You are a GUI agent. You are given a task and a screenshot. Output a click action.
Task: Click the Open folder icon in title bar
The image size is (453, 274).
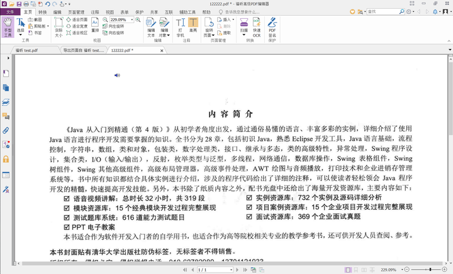(x=11, y=4)
